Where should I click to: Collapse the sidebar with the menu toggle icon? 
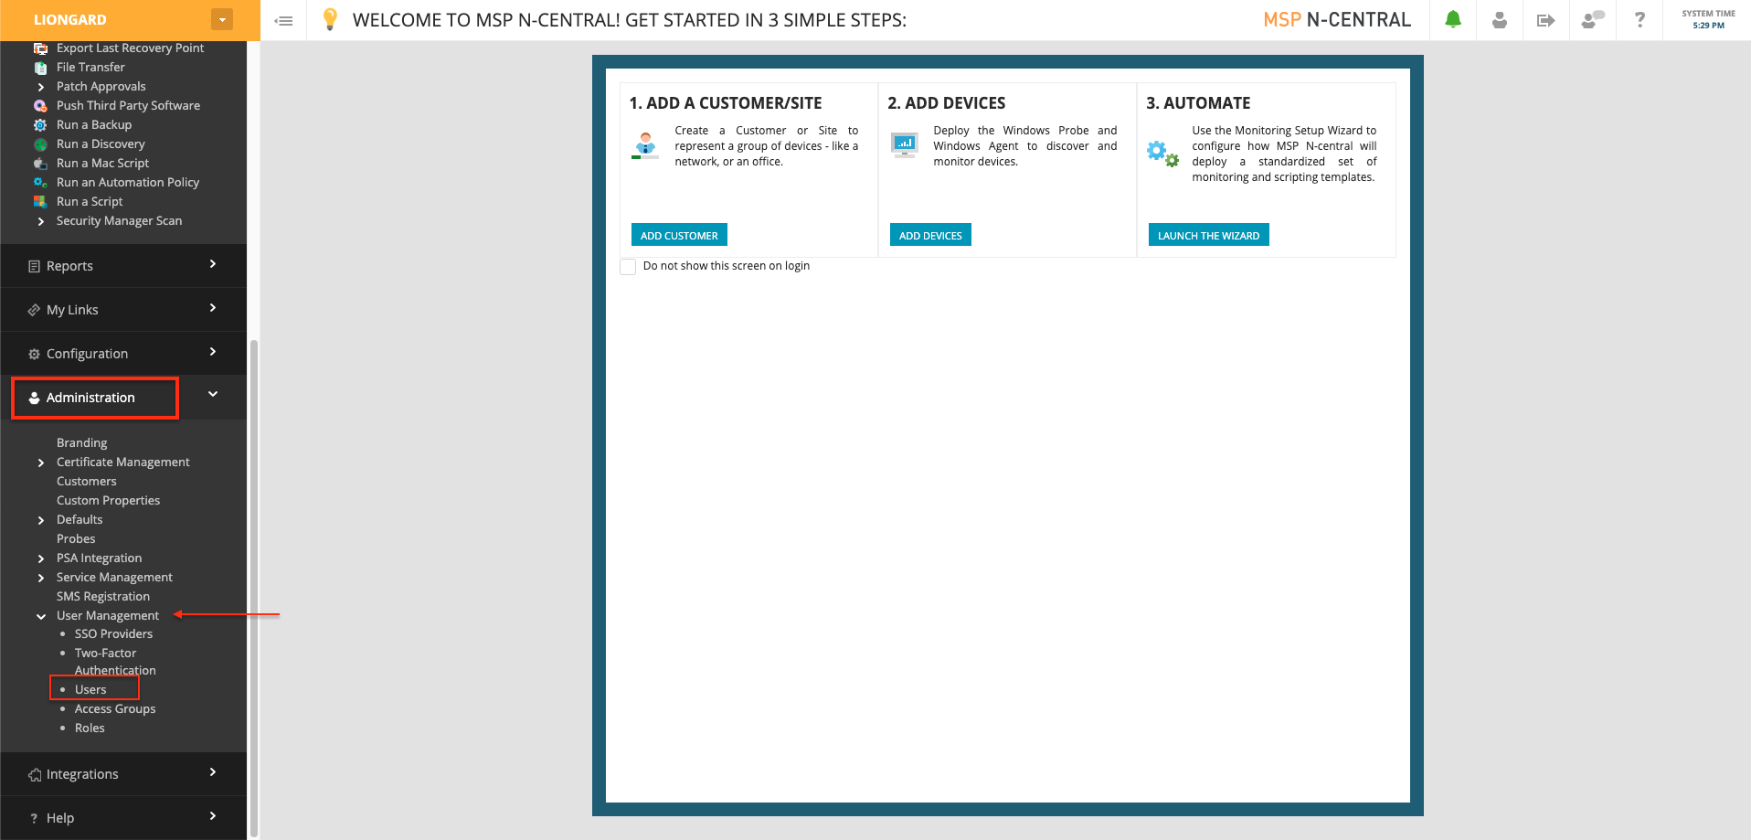click(x=284, y=20)
